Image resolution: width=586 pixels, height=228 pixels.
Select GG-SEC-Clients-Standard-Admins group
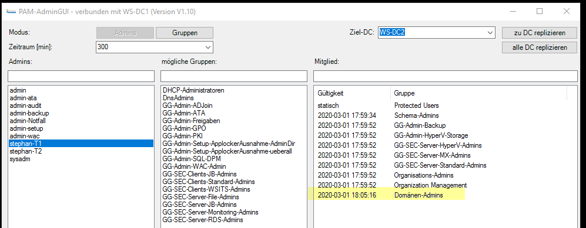point(234,182)
